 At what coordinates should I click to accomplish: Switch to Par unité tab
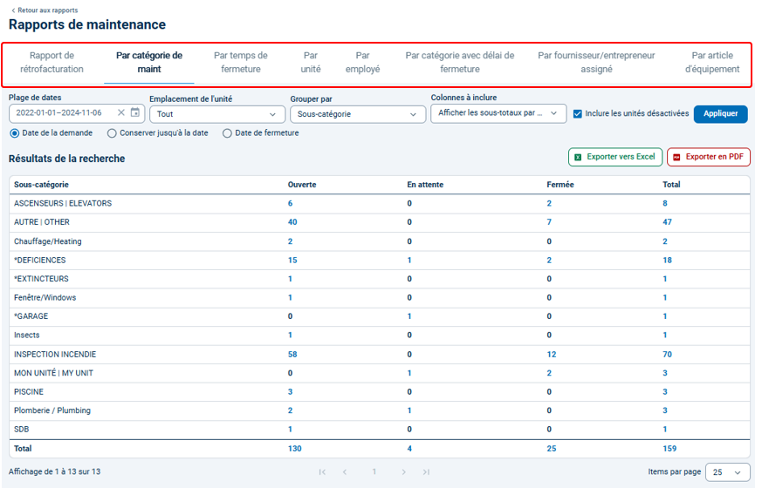[x=311, y=62]
